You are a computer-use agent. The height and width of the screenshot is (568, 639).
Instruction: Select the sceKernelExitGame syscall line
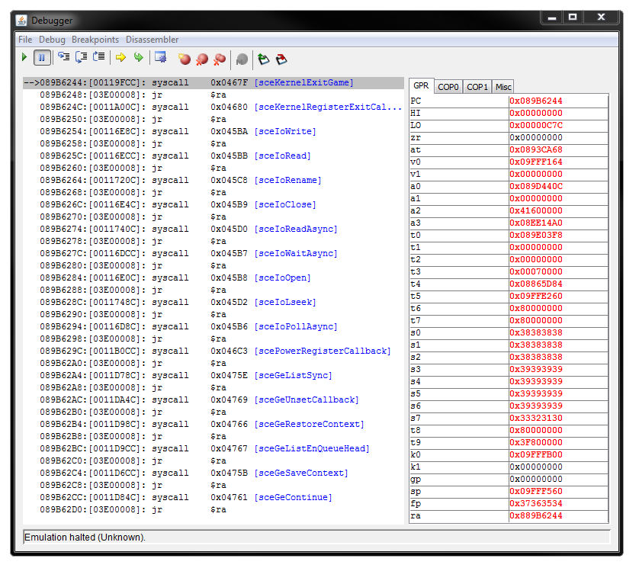(214, 82)
